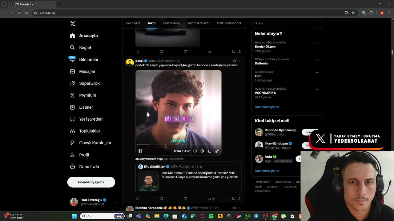Image resolution: width=394 pixels, height=221 pixels.
Task: Enter video fullscreen mode
Action: pyautogui.click(x=217, y=151)
